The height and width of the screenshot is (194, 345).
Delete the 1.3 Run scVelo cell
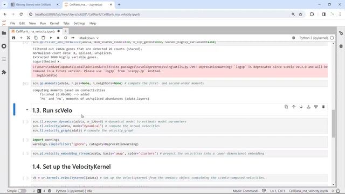(x=323, y=107)
